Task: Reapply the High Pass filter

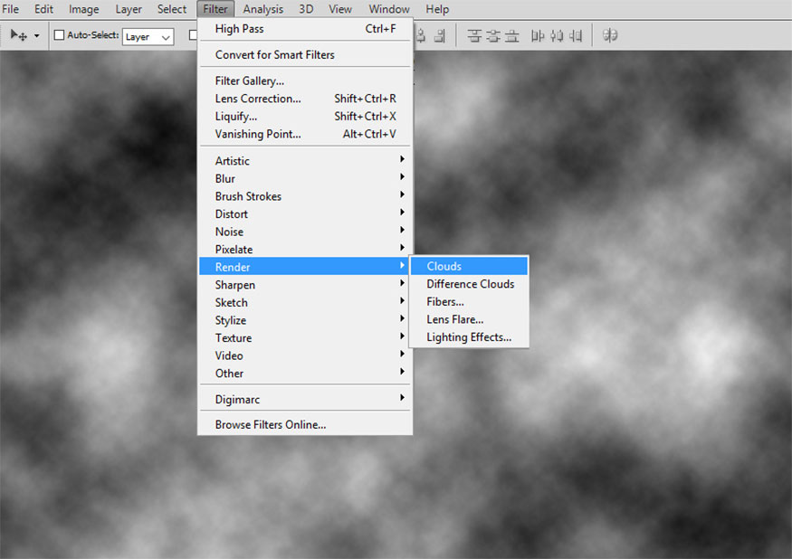Action: click(x=305, y=29)
